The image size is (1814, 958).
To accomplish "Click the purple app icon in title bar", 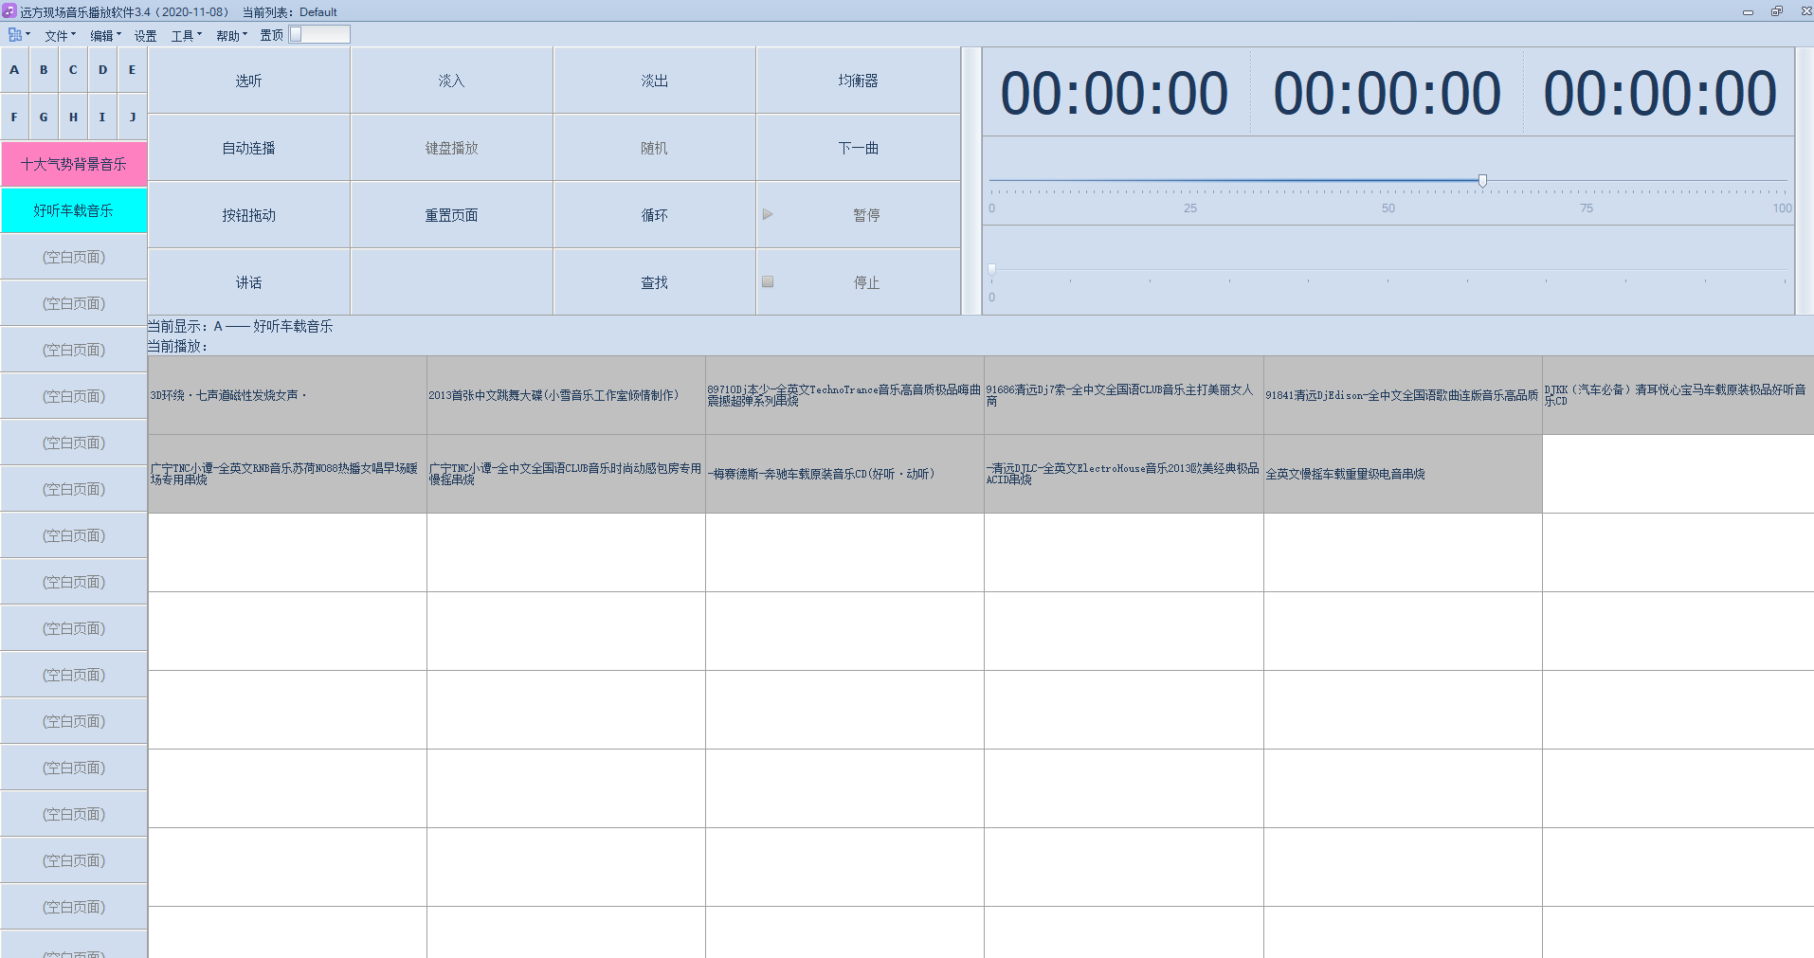I will [x=9, y=11].
